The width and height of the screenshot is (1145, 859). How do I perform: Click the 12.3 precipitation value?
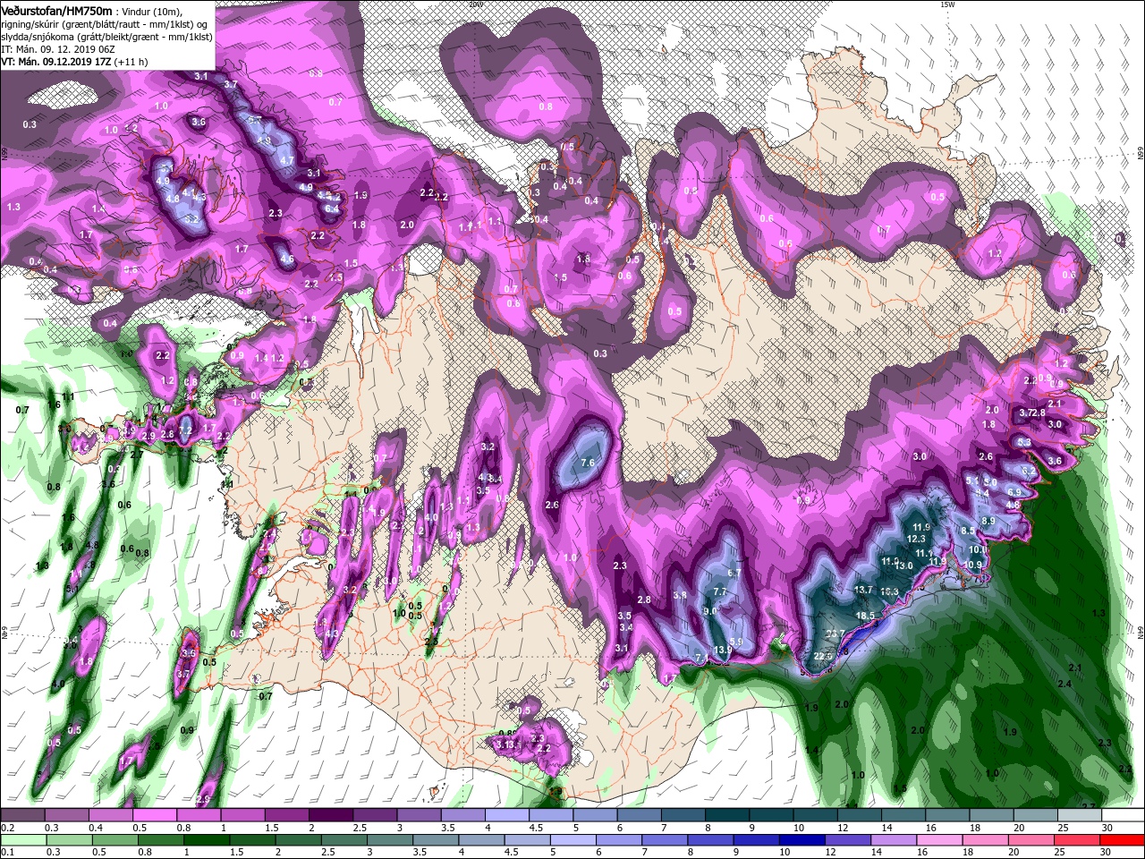tap(916, 539)
